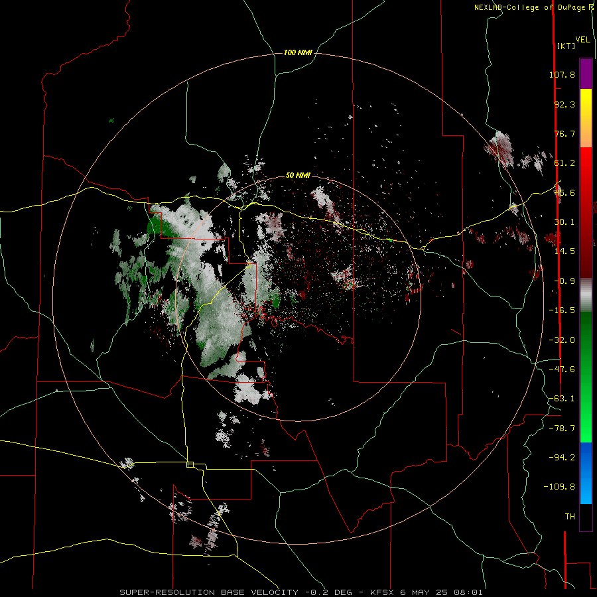This screenshot has height=597, width=597.
Task: Select the 92.3 velocity scale value
Action: tap(564, 104)
